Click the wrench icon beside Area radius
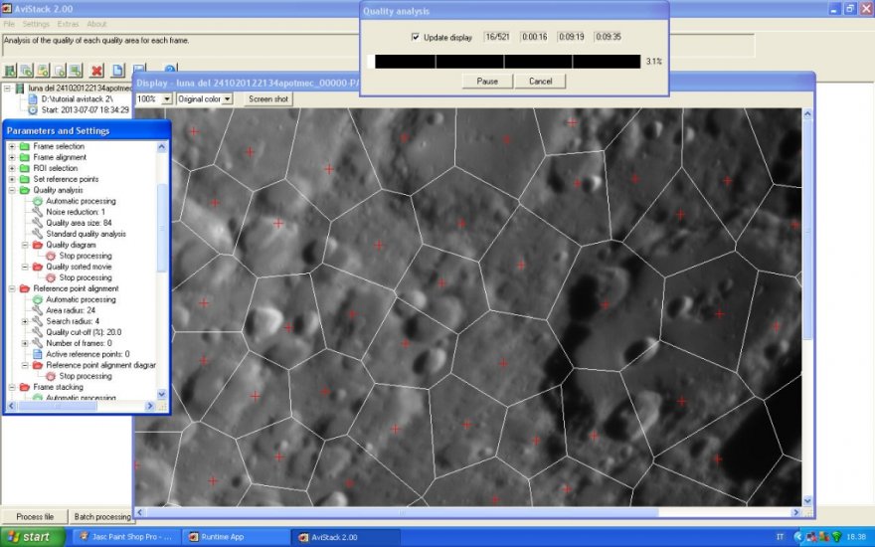This screenshot has width=875, height=547. [x=38, y=310]
